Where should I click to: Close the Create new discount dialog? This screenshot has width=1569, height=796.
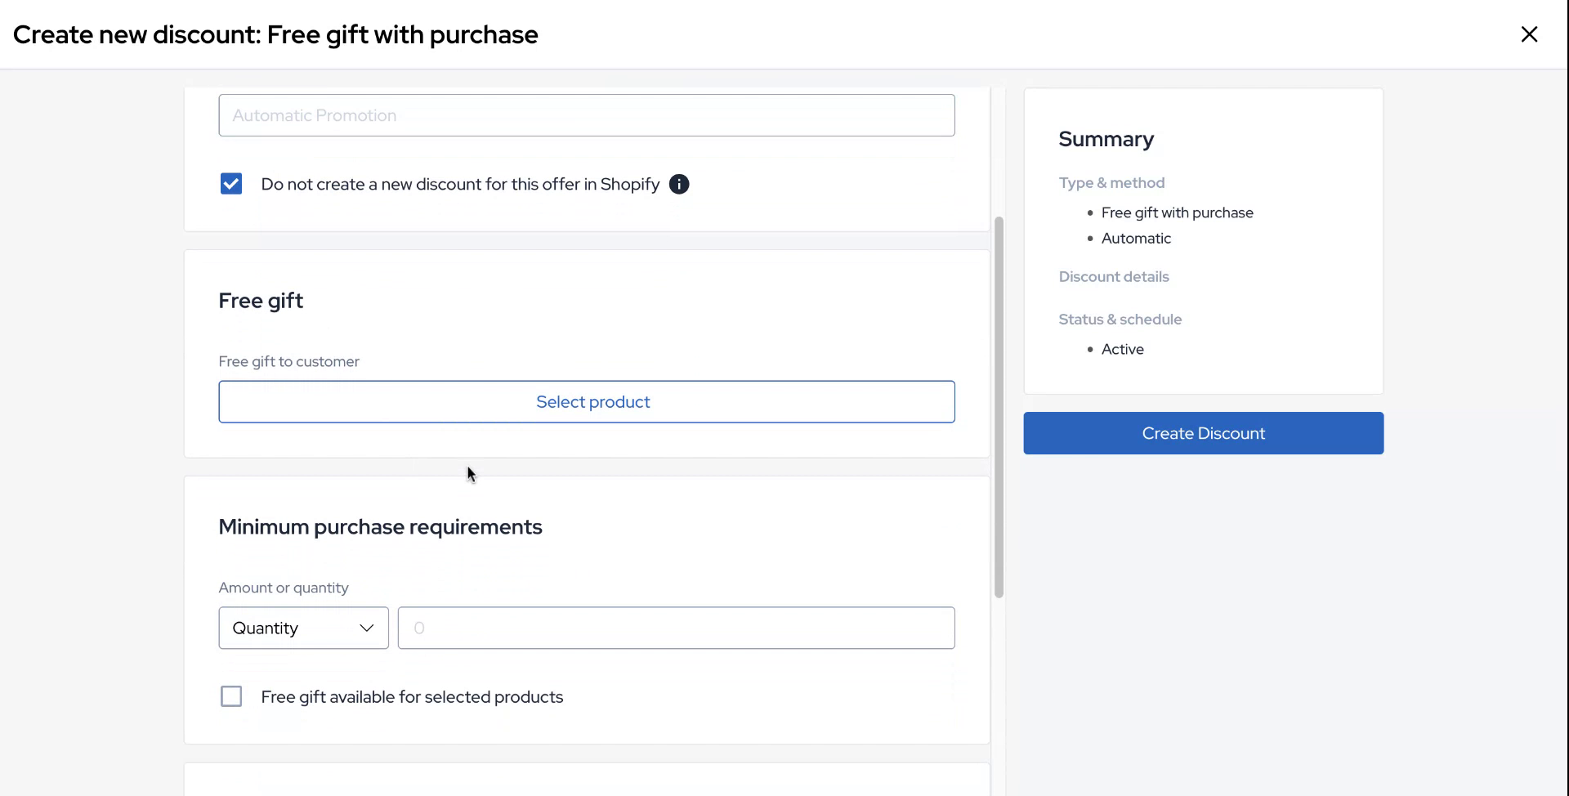tap(1529, 34)
